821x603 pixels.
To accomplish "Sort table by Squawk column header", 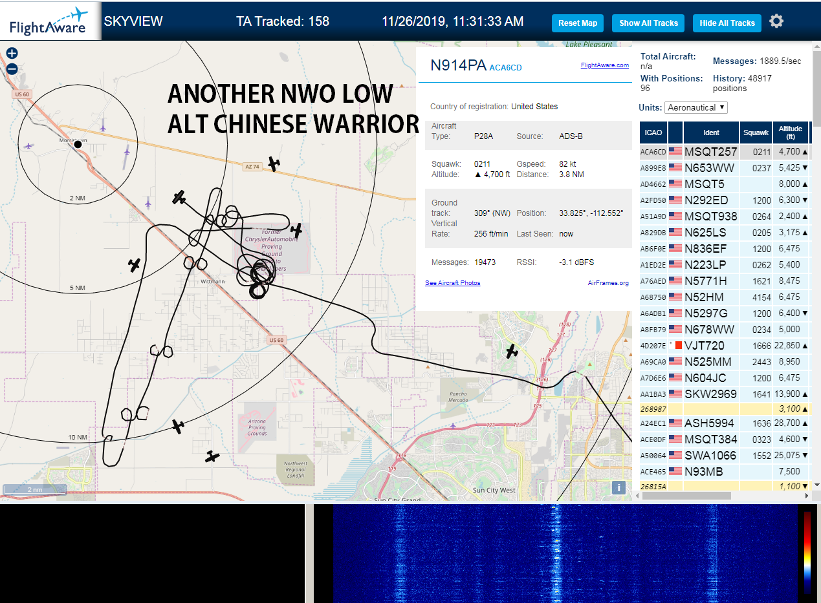I will pos(756,132).
